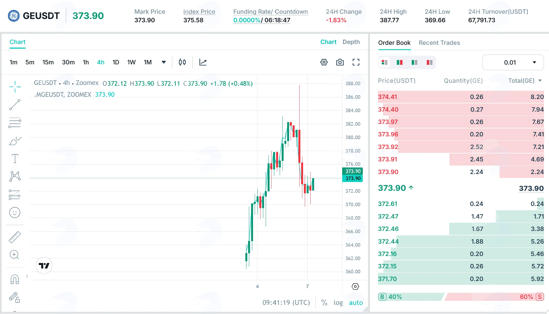The height and width of the screenshot is (314, 549).
Task: Toggle percent scale on the chart
Action: (x=324, y=303)
